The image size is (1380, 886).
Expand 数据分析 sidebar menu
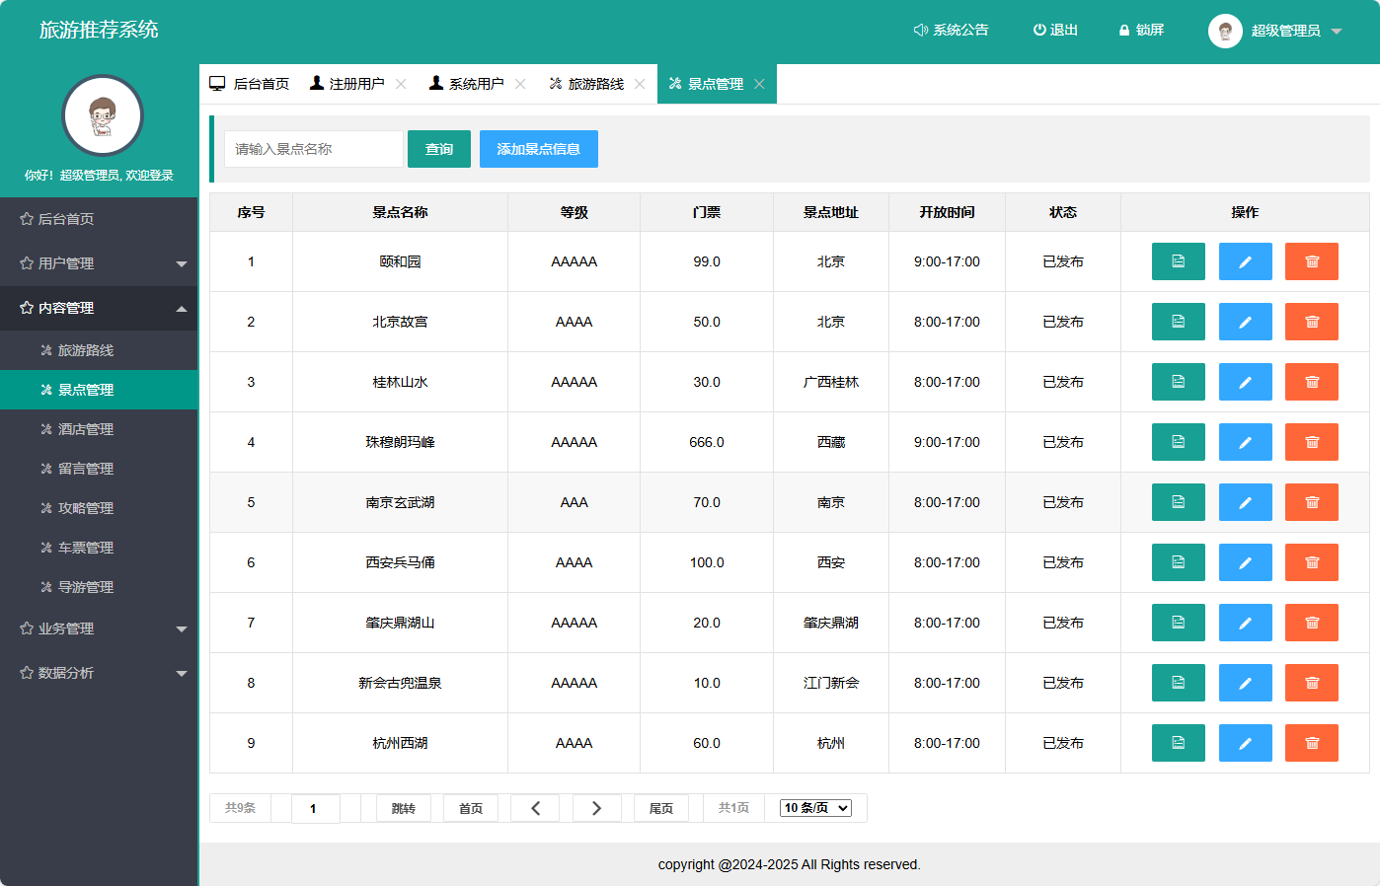click(99, 673)
